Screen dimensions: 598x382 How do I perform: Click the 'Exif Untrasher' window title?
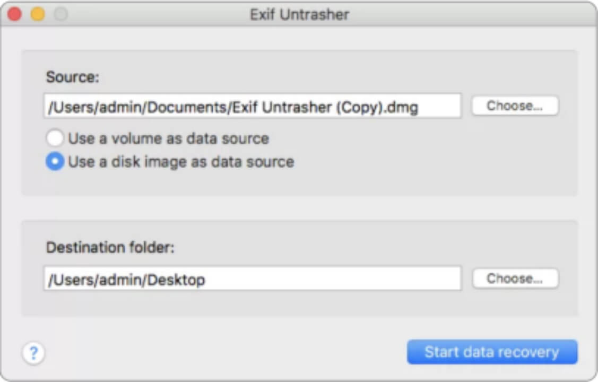(x=299, y=14)
